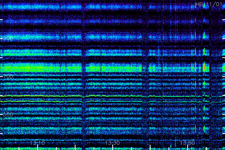The width and height of the screenshot is (225, 150).
Task: Click the 13:10 time axis label
Action: point(37,143)
